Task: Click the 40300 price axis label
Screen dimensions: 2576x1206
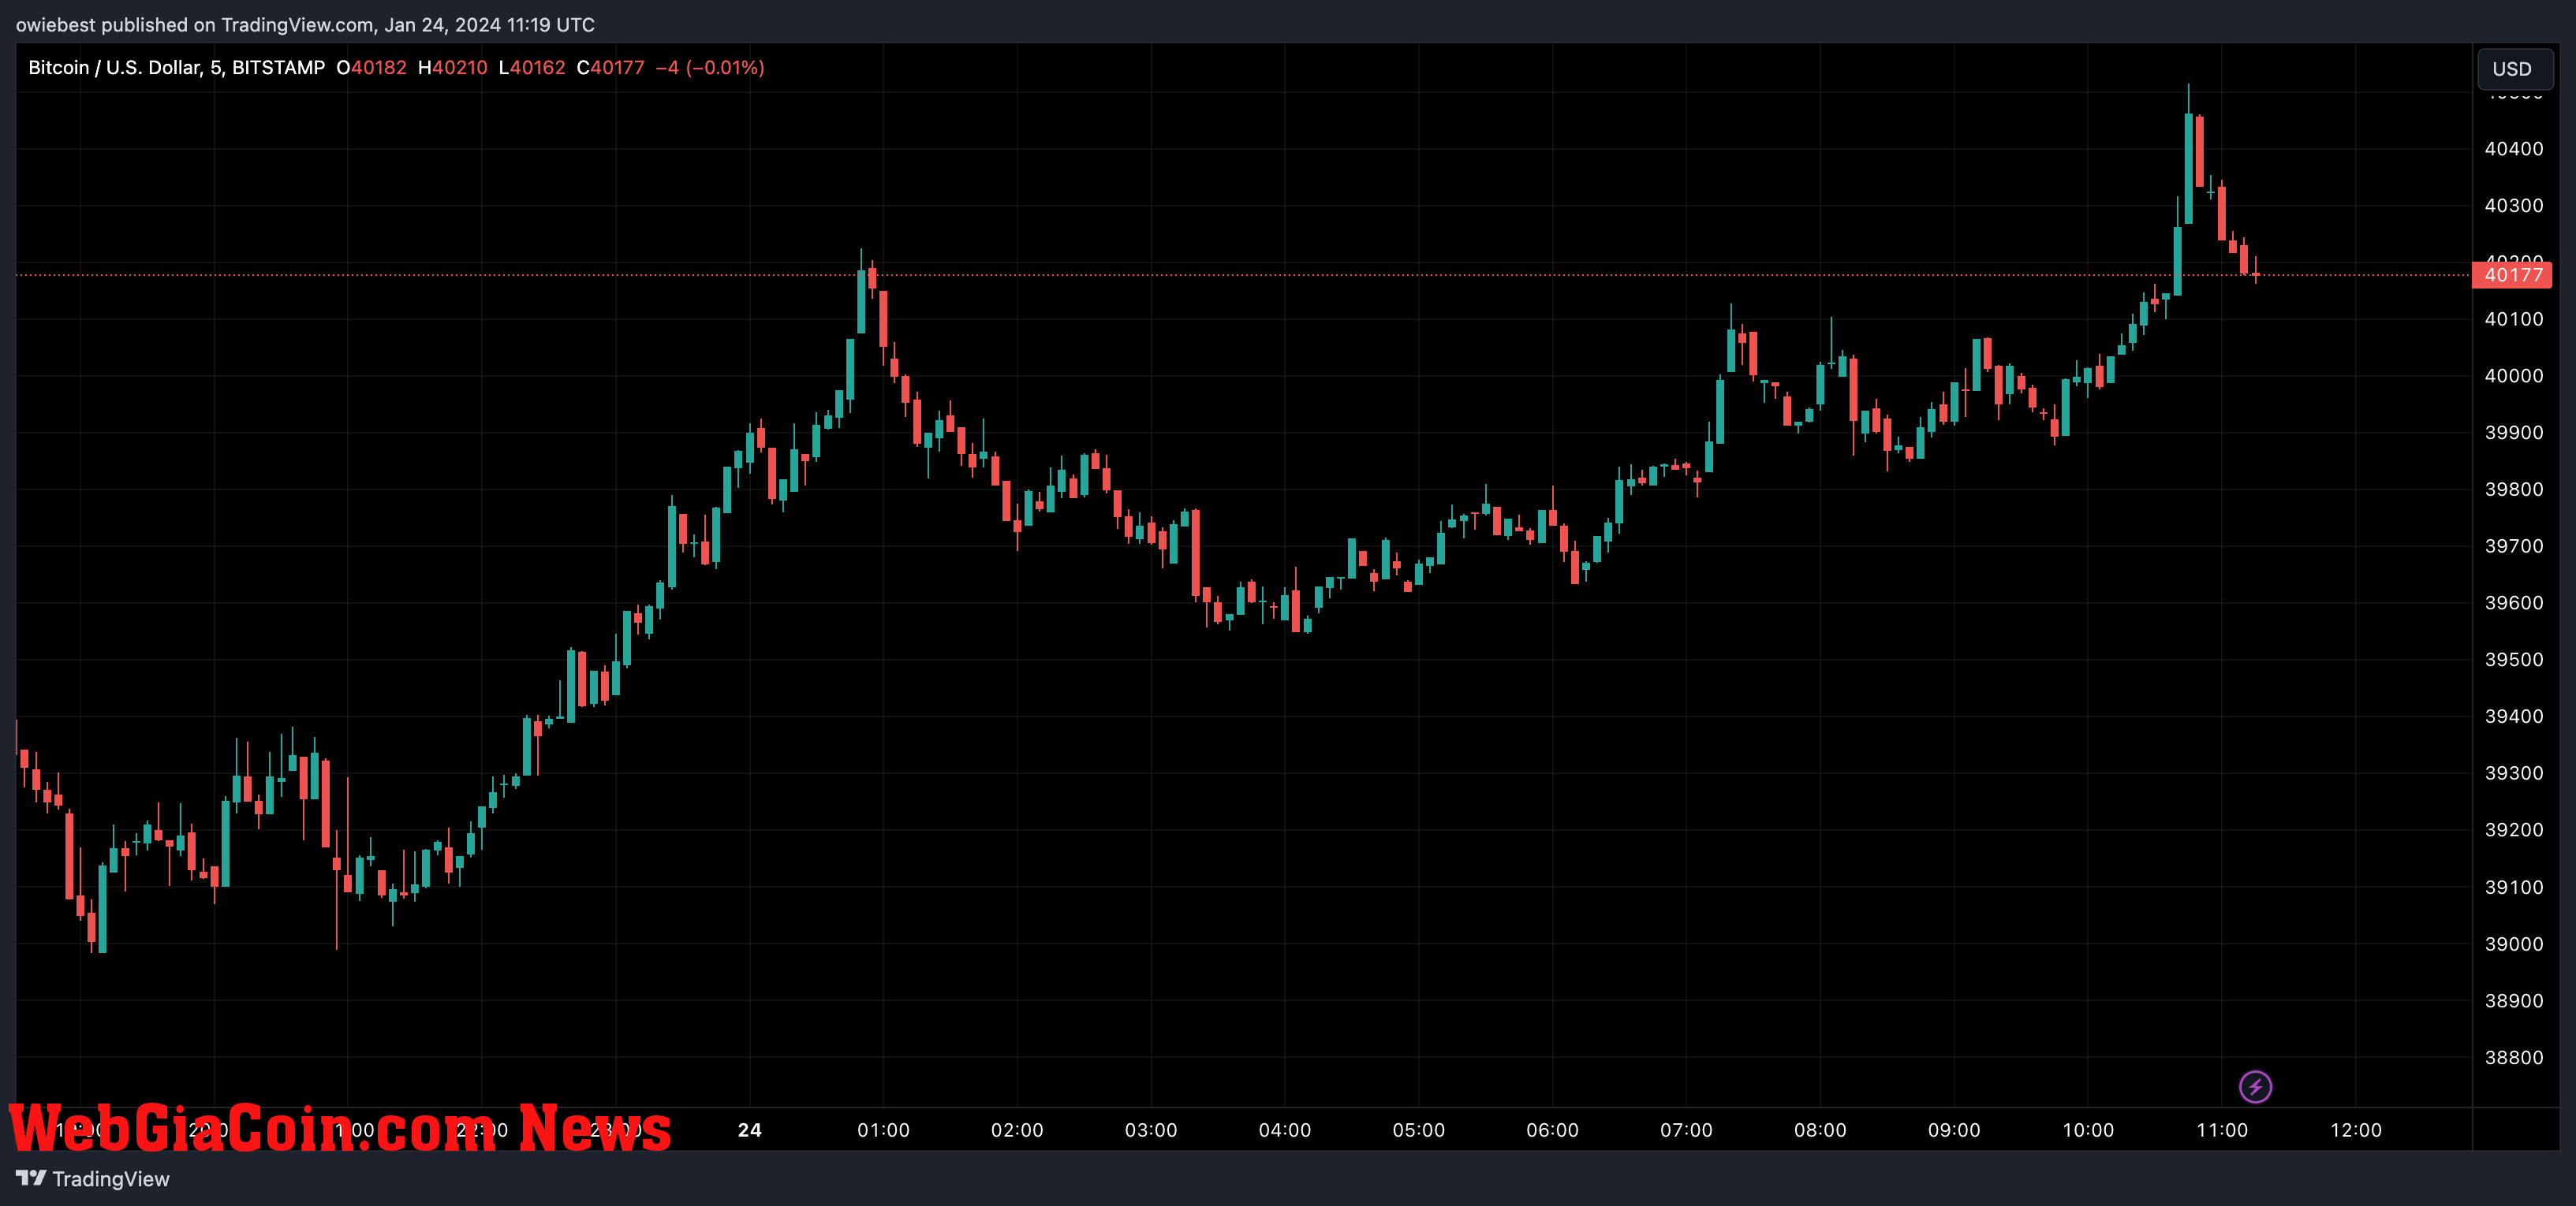Action: point(2513,206)
